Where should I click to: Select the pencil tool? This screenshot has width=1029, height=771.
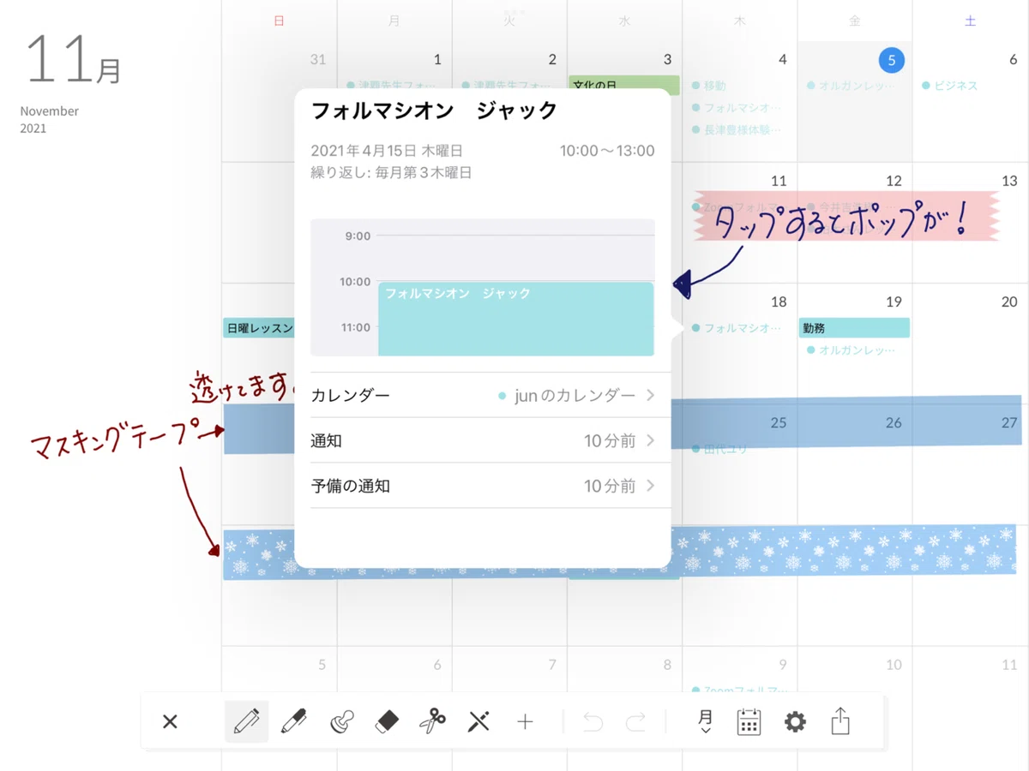(x=247, y=721)
